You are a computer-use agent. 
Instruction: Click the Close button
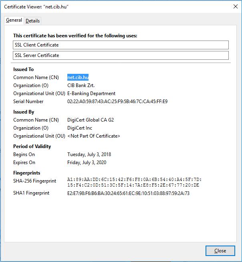pyautogui.click(x=220, y=251)
